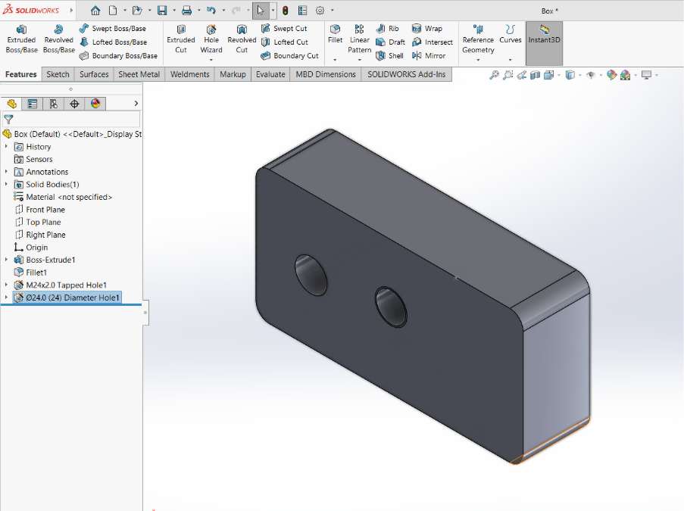Viewport: 684px width, 511px height.
Task: Click the Mirror tool
Action: coord(429,56)
